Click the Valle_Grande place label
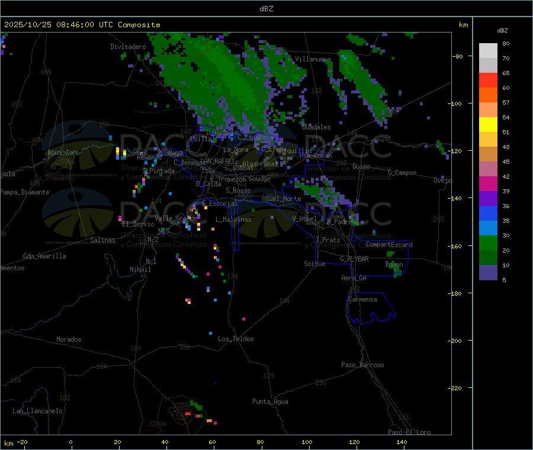The image size is (533, 450). pos(176,218)
